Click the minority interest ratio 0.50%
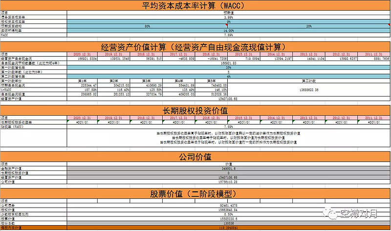The width and height of the screenshot is (391, 231). pyautogui.click(x=228, y=214)
